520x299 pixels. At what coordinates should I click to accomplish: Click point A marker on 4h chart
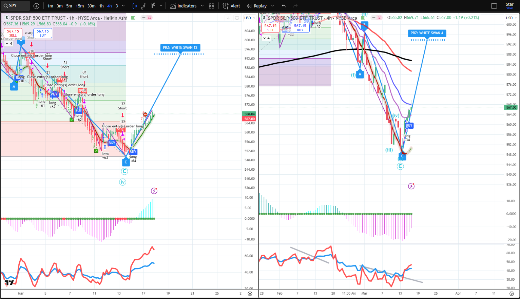tap(360, 74)
